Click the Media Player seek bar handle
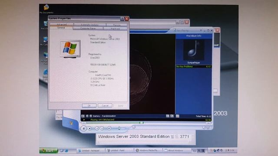This screenshot has height=156, width=278. coord(142,123)
